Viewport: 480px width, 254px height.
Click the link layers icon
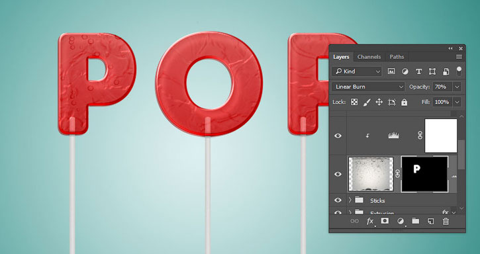click(354, 221)
